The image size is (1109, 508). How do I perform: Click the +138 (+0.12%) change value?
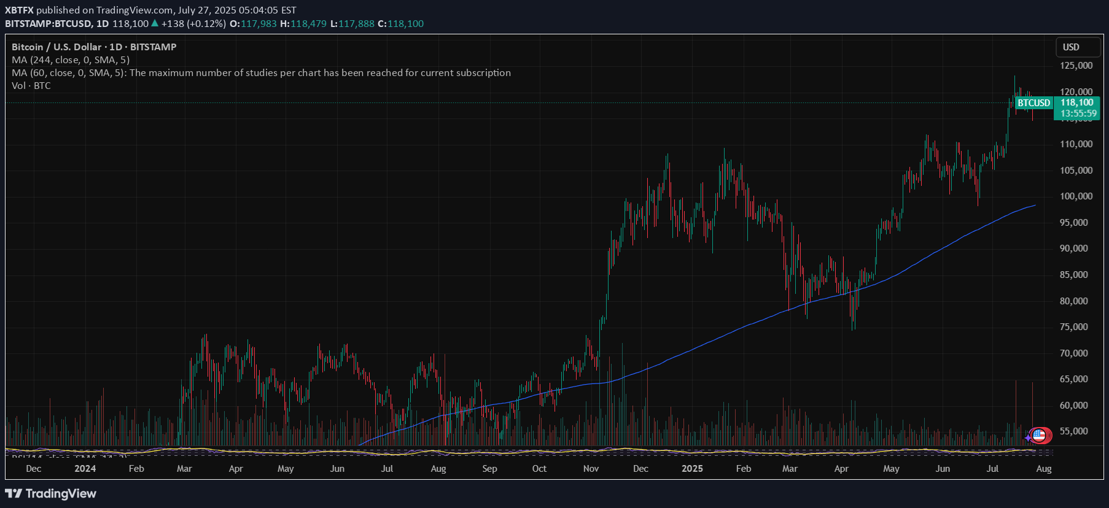193,24
